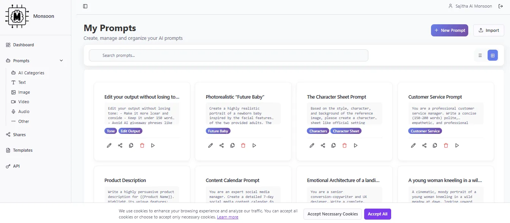
Task: Edit the 'Edit your output' prompt
Action: coord(109,145)
